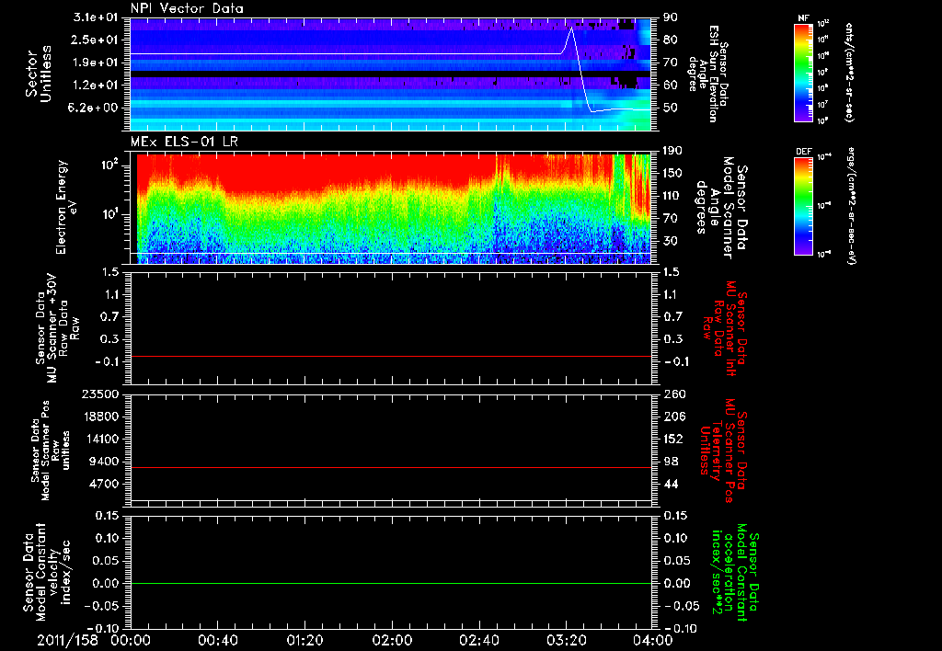The width and height of the screenshot is (942, 651).
Task: Click the 'NF' color bar heading
Action: (x=803, y=18)
